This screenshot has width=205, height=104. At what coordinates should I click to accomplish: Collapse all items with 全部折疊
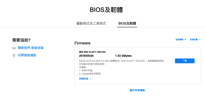point(194,40)
